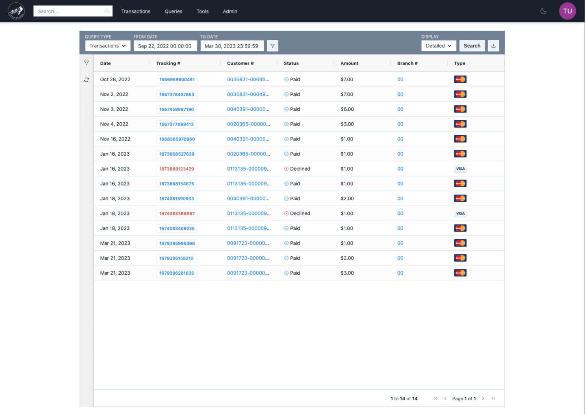The image size is (585, 414).
Task: Open the filter options beside the date fields
Action: (273, 46)
